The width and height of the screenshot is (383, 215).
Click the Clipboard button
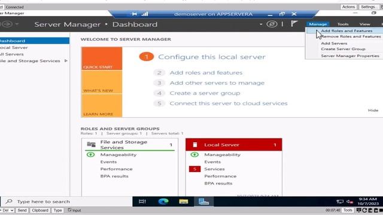pos(40,210)
